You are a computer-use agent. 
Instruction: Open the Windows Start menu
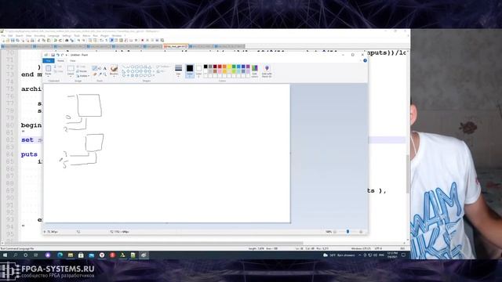click(5, 255)
